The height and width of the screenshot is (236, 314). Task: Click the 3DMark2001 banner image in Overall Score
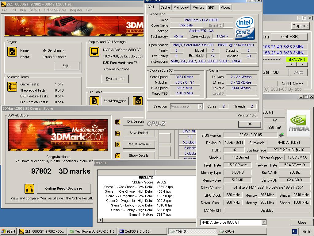pos(58,135)
